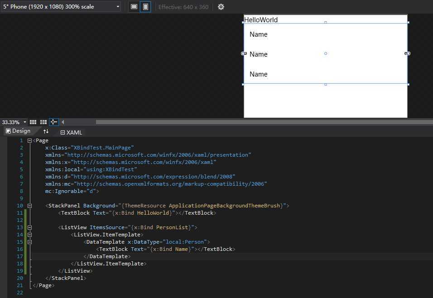Click the designer horizontal scrollbar thumb

tap(264, 122)
